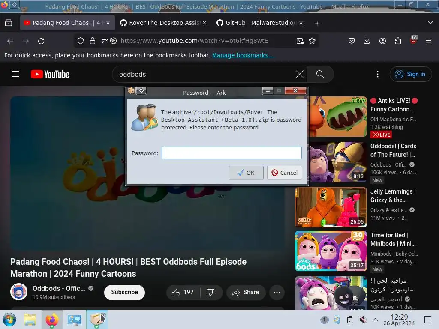The width and height of the screenshot is (439, 329).
Task: Switch to the Padang Food Chaos tab
Action: tap(67, 23)
